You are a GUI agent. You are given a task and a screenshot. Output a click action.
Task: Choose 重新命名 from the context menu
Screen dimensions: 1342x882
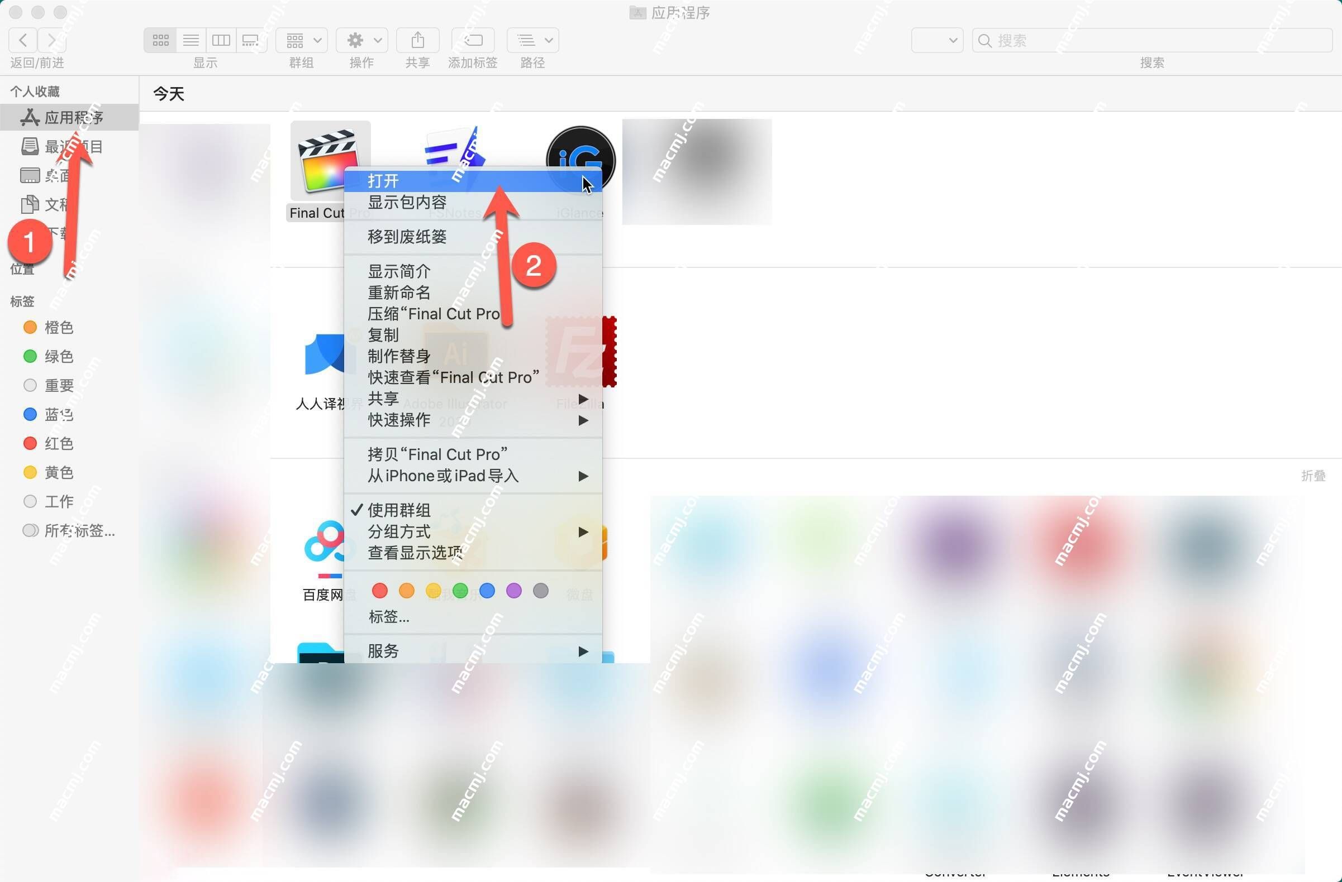pos(473,293)
